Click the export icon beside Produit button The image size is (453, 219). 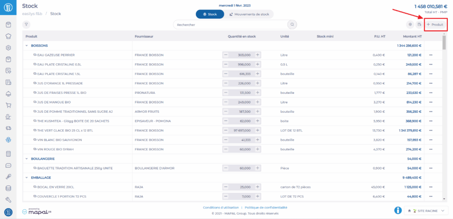point(418,25)
